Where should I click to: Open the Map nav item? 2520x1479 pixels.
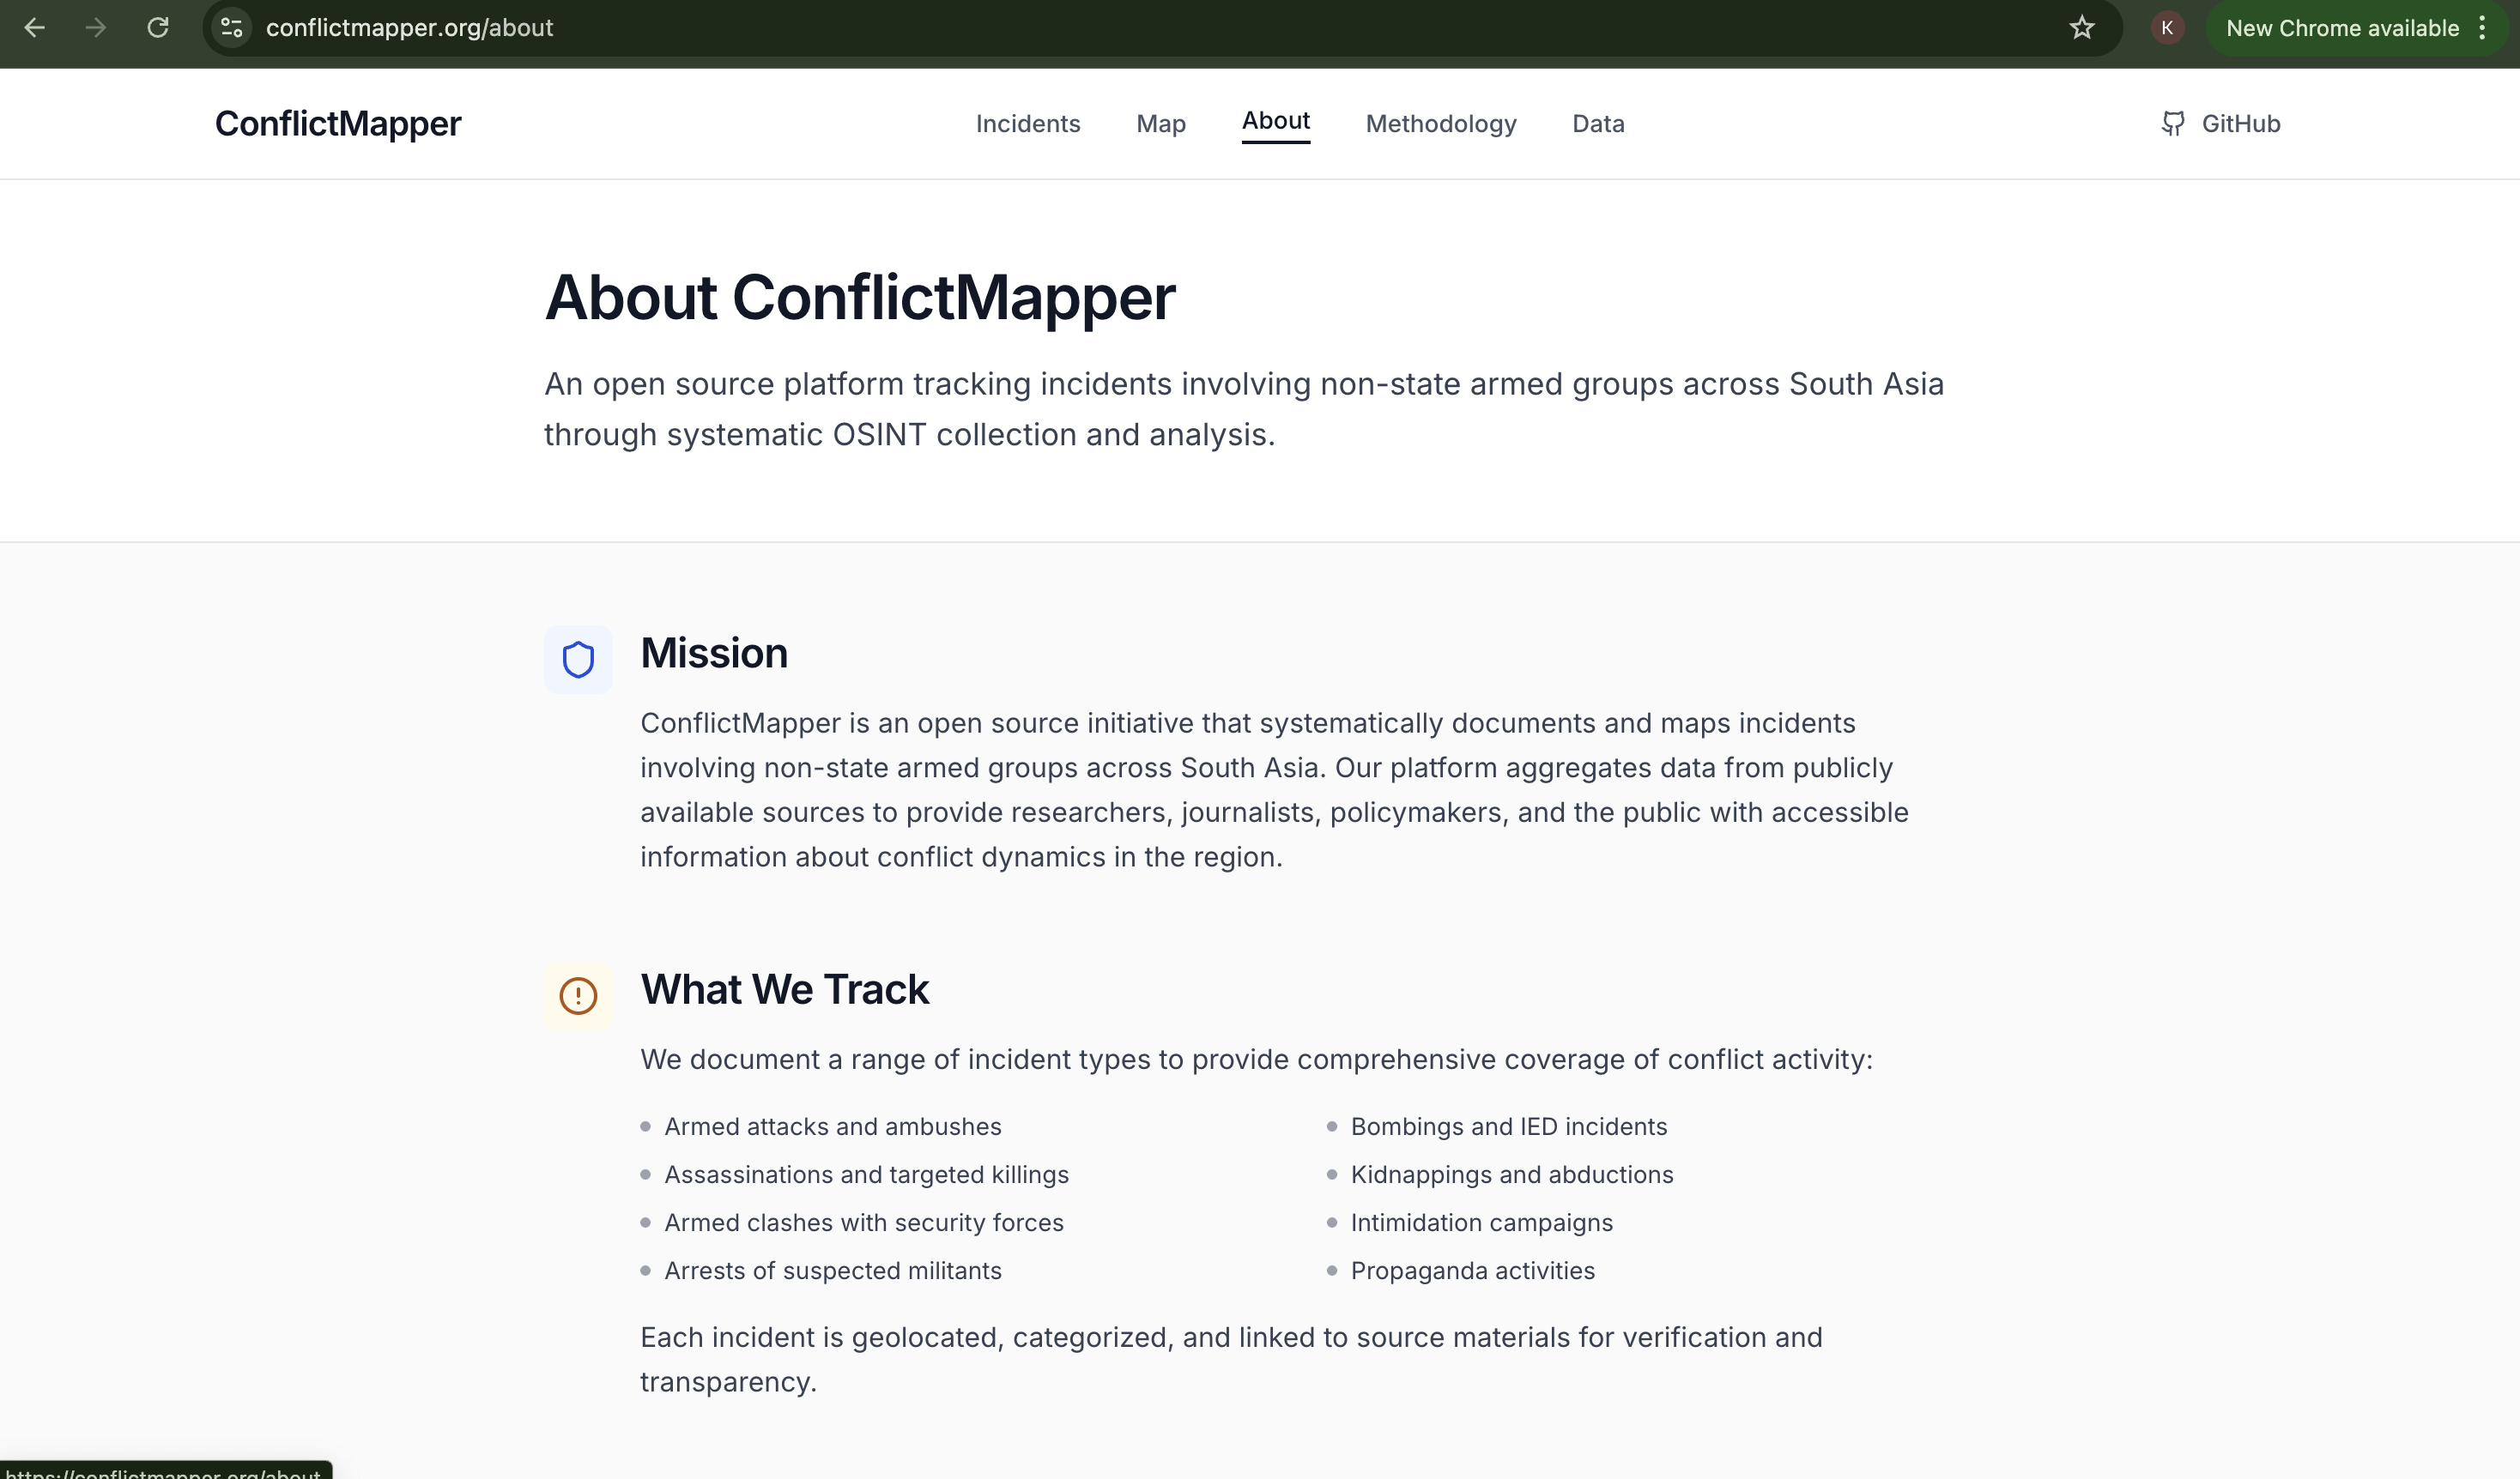point(1161,124)
